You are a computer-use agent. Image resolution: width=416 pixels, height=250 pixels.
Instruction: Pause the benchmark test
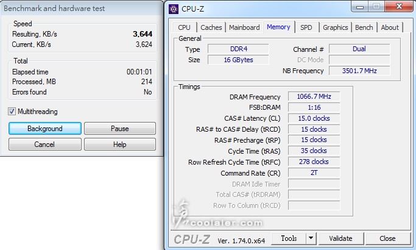(119, 129)
